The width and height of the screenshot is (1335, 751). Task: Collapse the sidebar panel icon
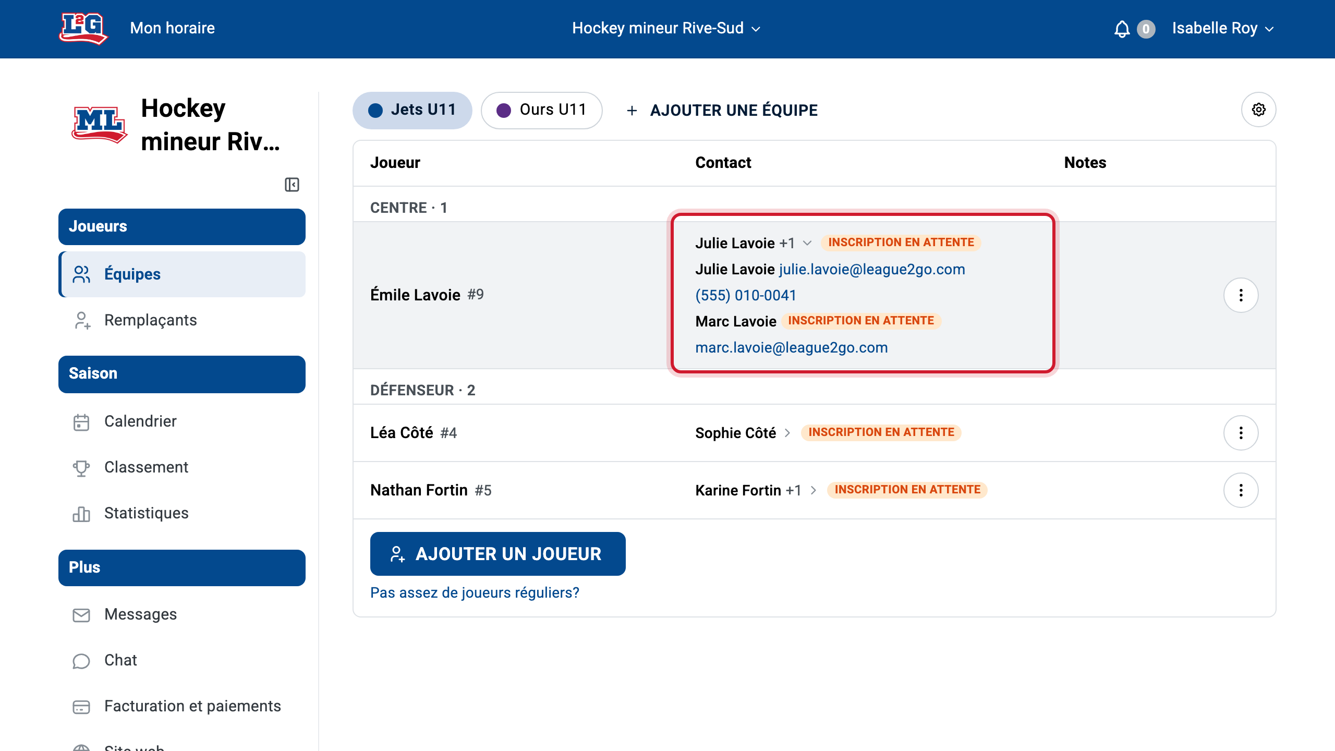[292, 185]
